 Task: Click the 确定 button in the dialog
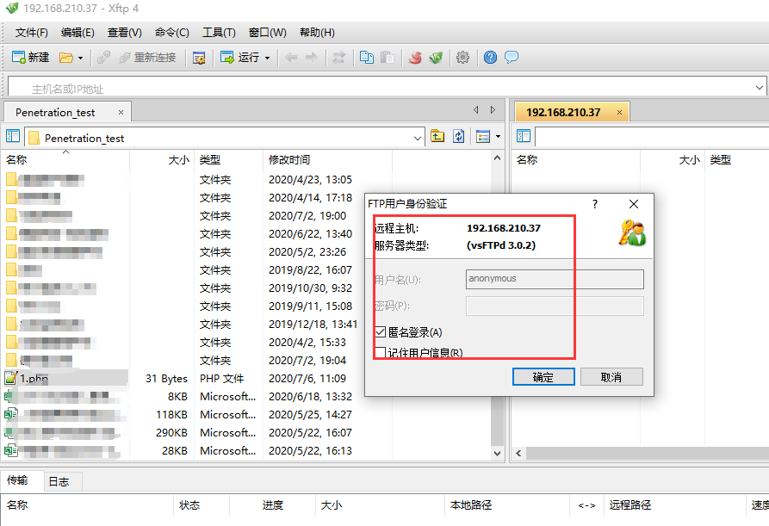pos(543,377)
